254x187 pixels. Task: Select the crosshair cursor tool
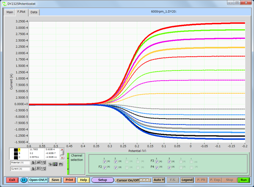click(x=50, y=164)
